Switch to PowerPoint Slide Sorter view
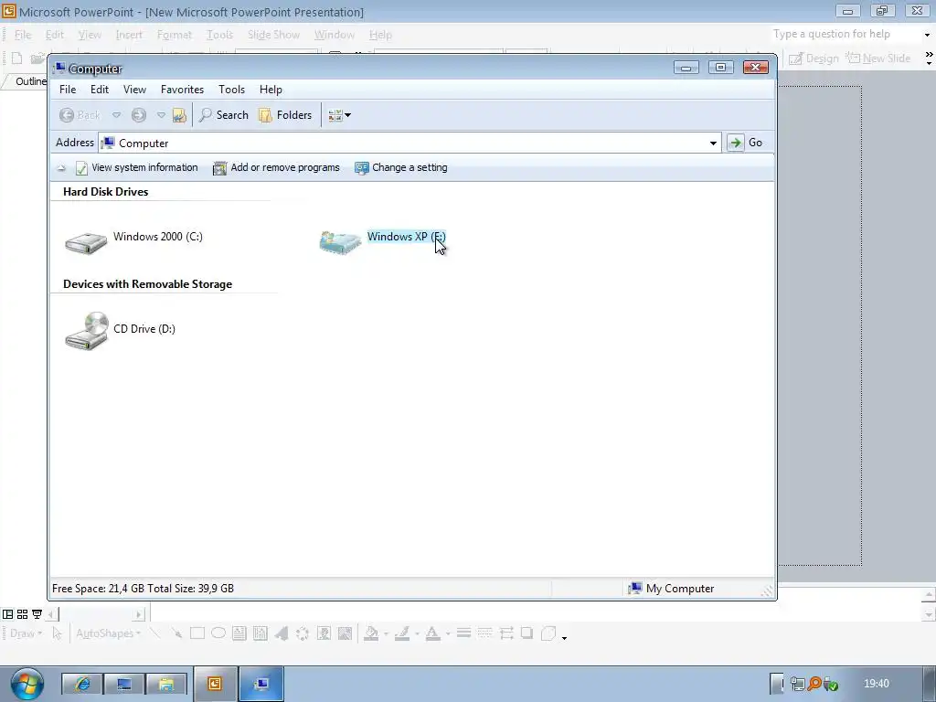Viewport: 936px width, 702px height. coord(23,613)
